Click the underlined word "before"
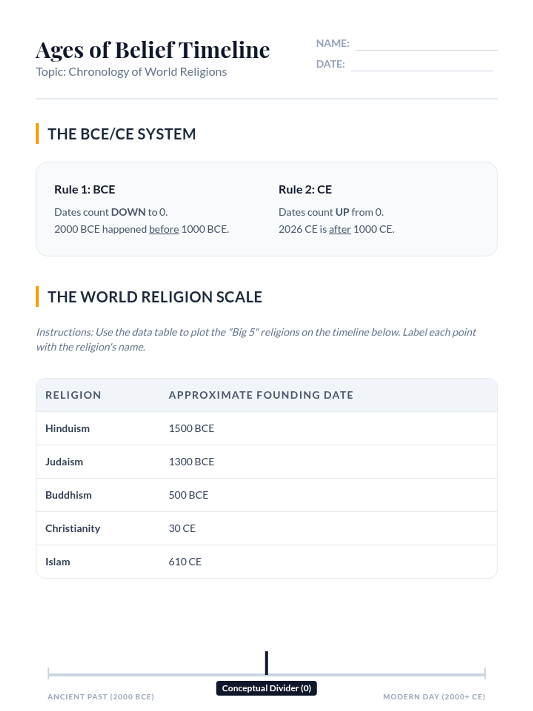The width and height of the screenshot is (533, 711). click(x=164, y=229)
